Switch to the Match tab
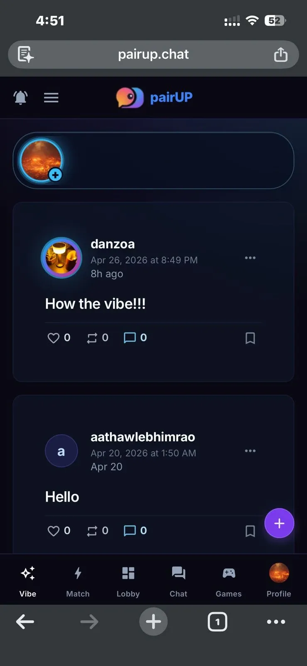Viewport: 307px width, 666px height. [x=78, y=581]
